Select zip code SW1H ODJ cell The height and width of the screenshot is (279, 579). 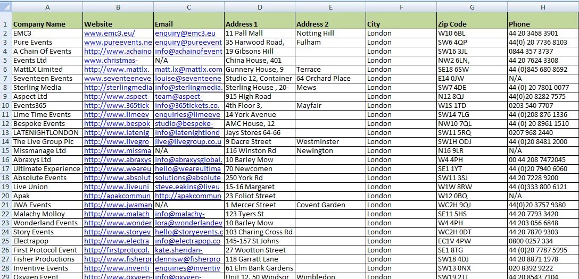(472, 141)
